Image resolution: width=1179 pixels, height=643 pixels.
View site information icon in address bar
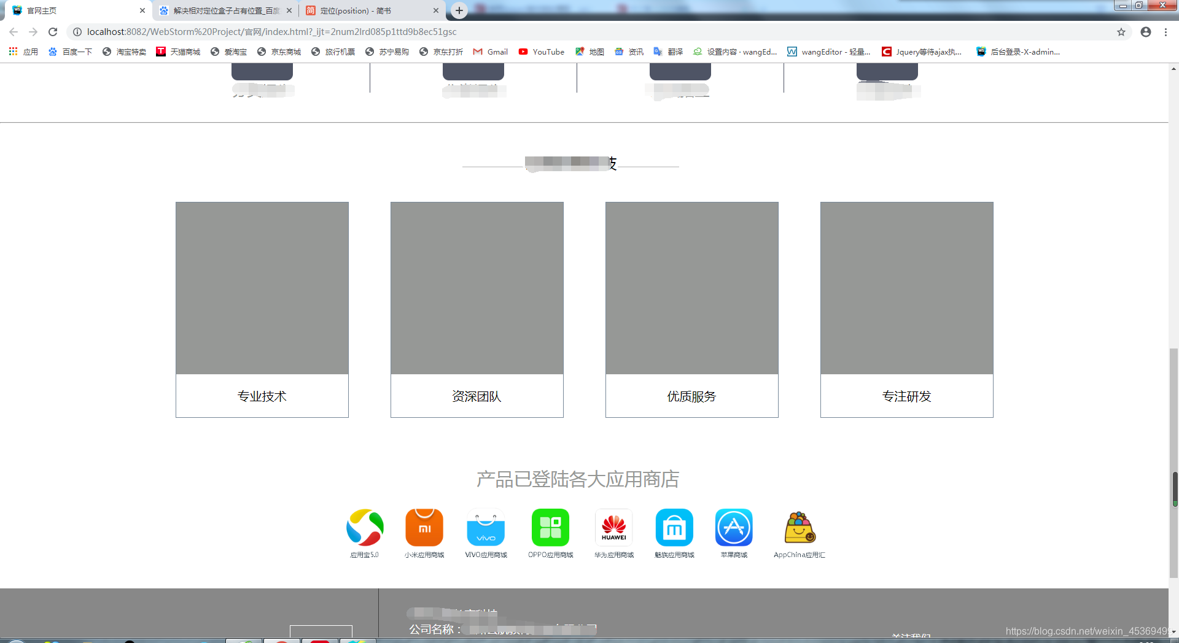coord(77,32)
